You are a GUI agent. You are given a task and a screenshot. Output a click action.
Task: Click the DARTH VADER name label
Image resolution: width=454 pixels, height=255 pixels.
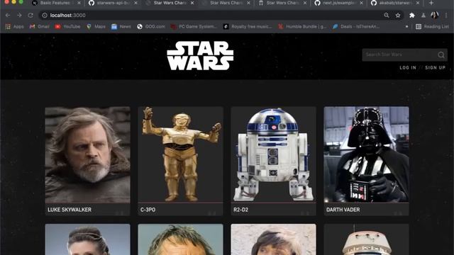tap(343, 210)
